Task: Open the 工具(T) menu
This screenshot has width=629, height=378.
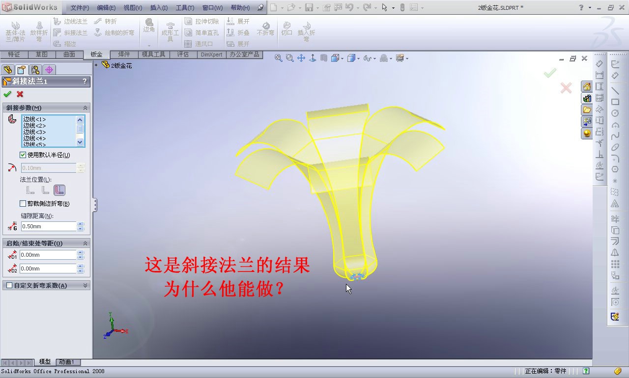Action: tap(185, 8)
